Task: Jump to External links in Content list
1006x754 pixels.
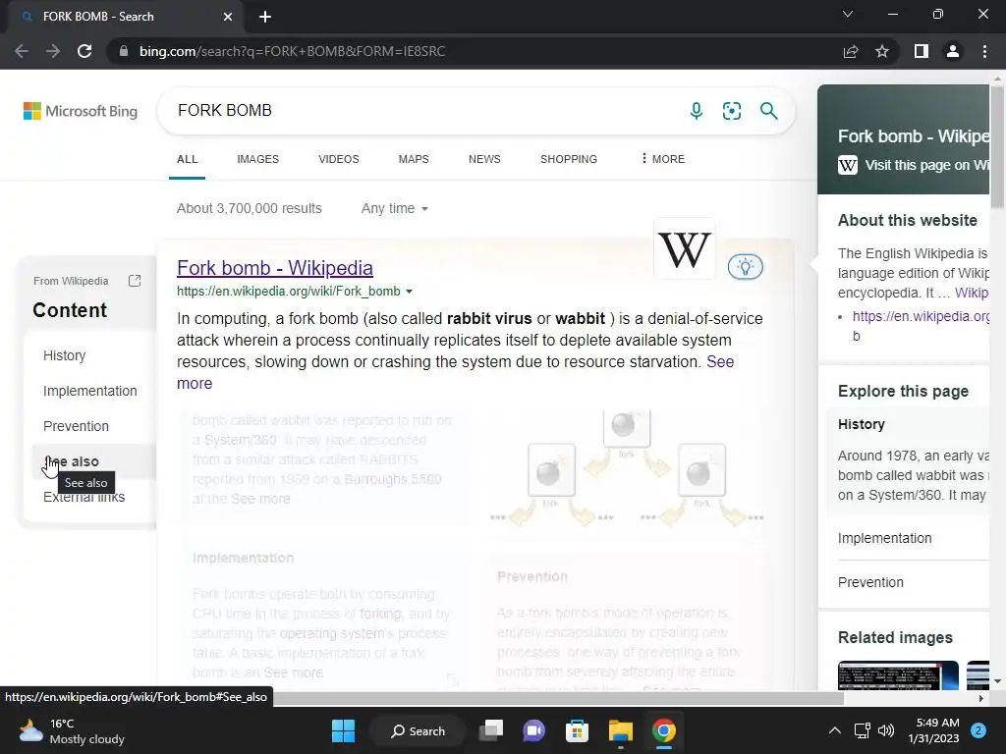Action: pos(84,498)
